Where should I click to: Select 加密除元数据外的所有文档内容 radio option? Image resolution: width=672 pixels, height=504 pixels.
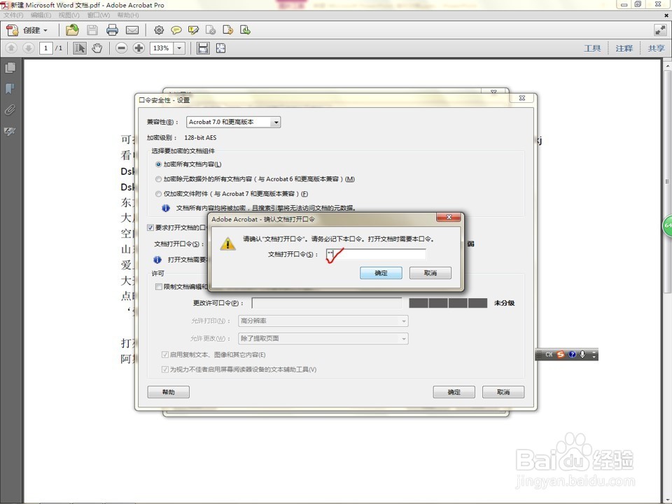point(159,179)
